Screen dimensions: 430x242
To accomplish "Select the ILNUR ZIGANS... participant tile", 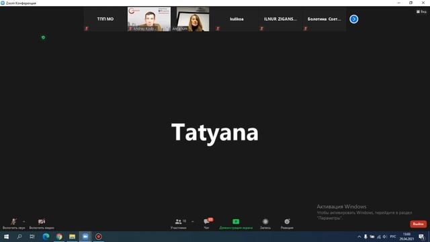I will coord(280,19).
